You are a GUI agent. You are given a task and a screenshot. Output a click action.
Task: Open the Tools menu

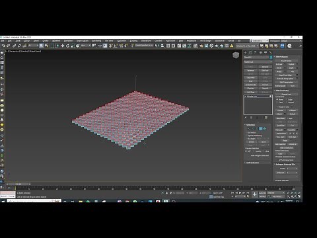point(18,41)
